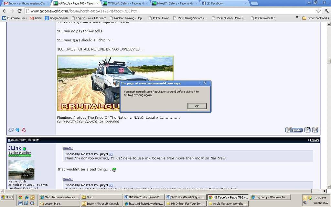This screenshot has width=331, height=207.
Task: Launch Chrome from the quick launch bar
Action: (x=20, y=197)
